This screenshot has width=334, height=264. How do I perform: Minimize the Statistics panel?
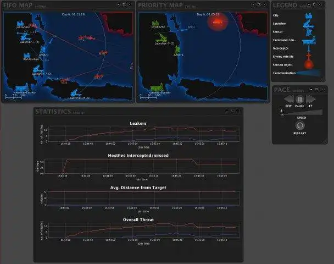click(x=227, y=111)
